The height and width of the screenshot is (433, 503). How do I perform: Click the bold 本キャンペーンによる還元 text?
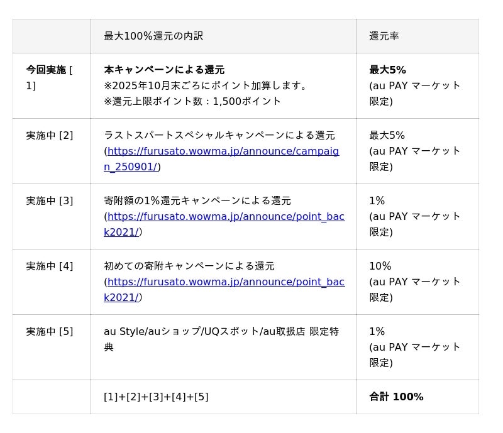pyautogui.click(x=164, y=70)
